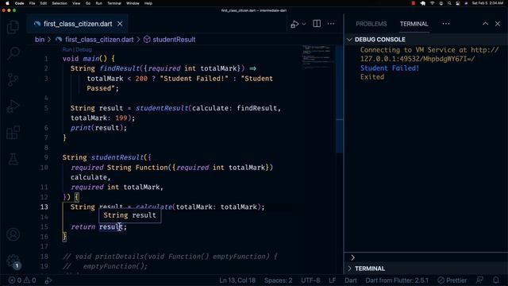Open the Apple menu
508x286 pixels.
tap(7, 3)
